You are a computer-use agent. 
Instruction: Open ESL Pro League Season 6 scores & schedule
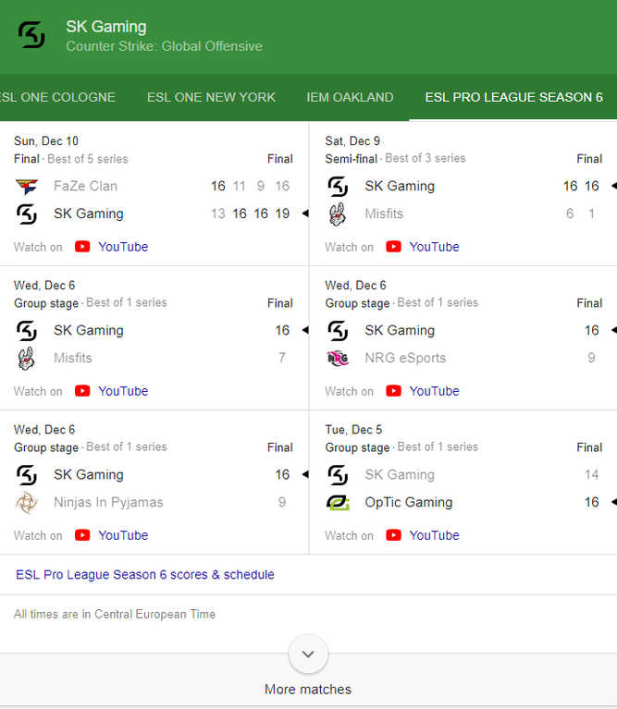[x=144, y=575]
